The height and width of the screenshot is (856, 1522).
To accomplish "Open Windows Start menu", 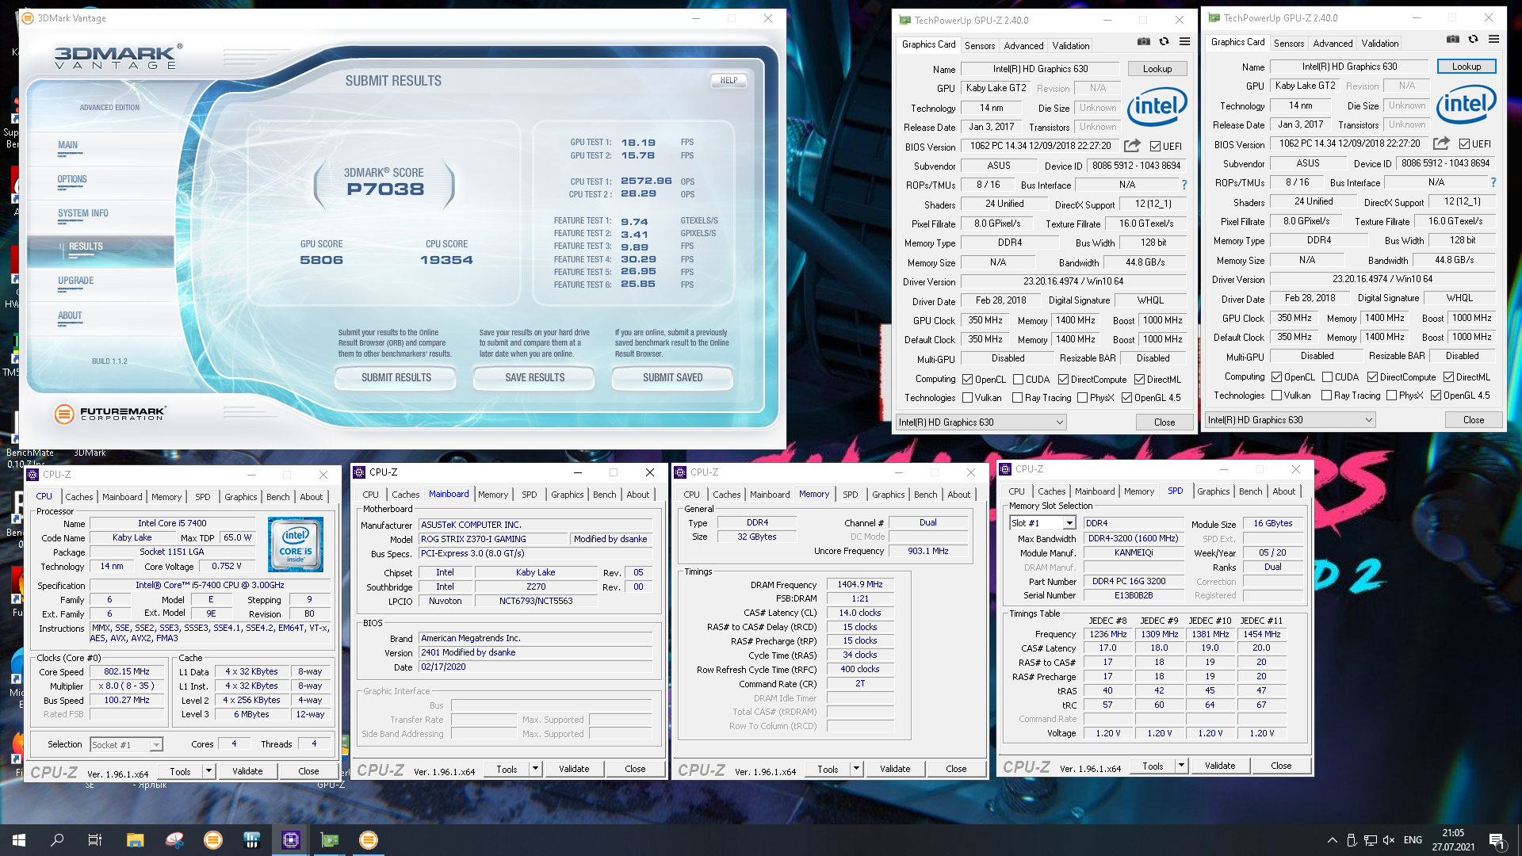I will click(19, 840).
